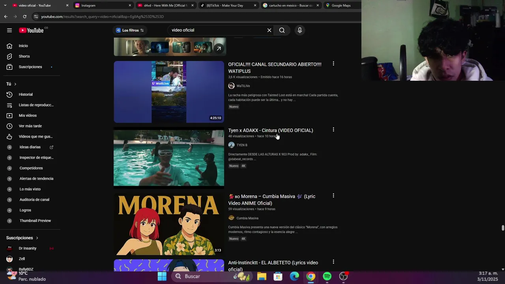Image resolution: width=505 pixels, height=284 pixels.
Task: Click the pool video thumbnail
Action: (x=169, y=158)
